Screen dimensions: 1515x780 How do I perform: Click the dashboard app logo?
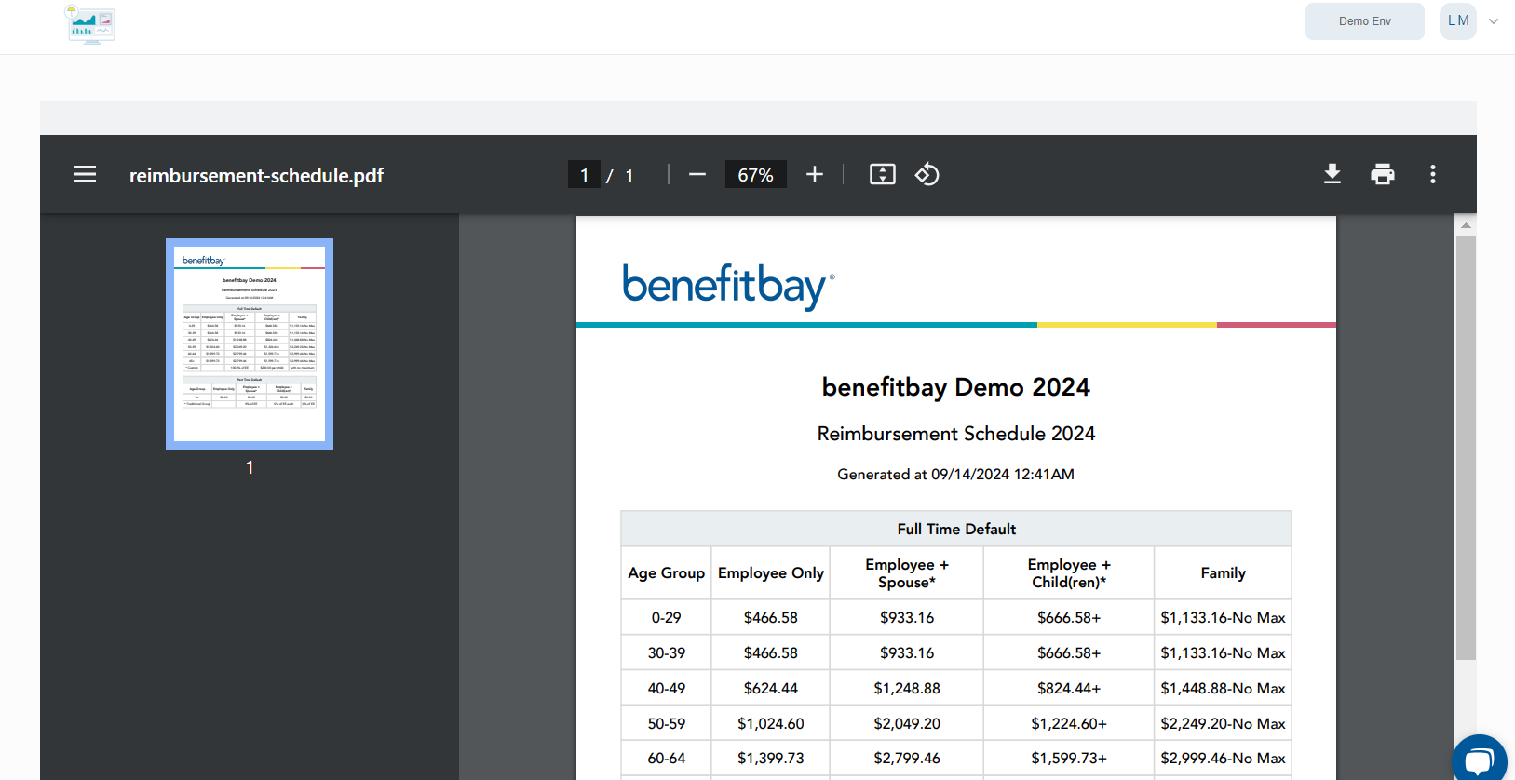[x=89, y=25]
